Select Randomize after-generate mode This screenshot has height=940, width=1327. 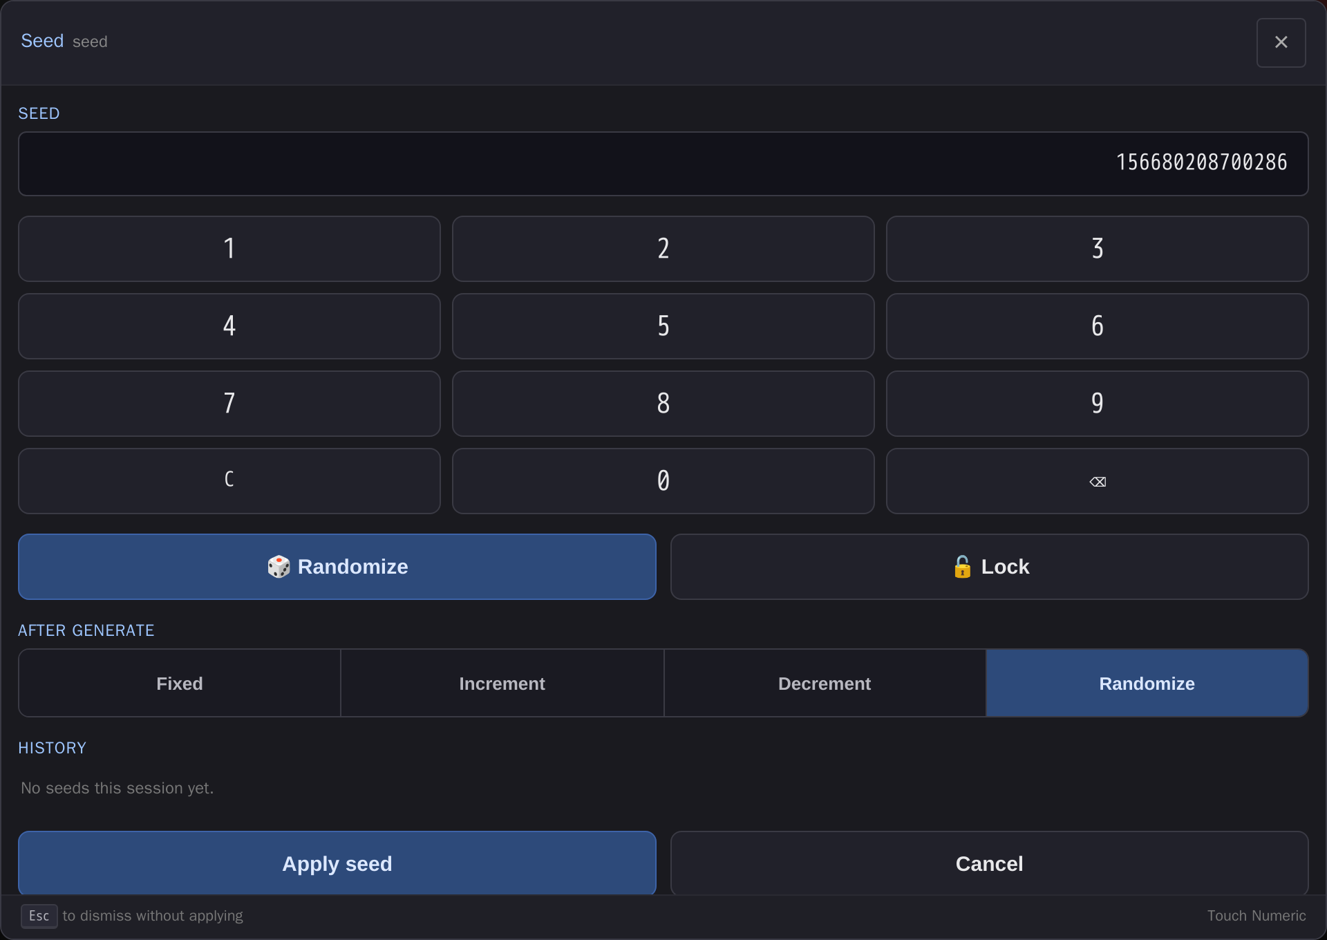tap(1147, 683)
